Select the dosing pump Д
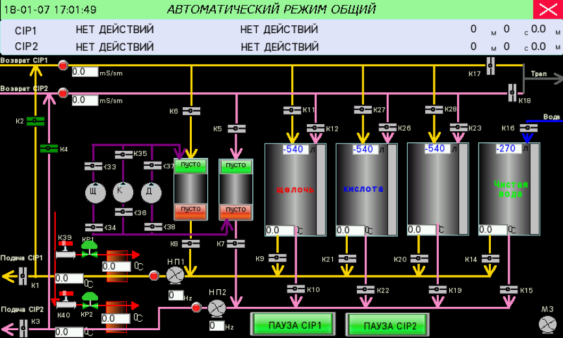Image resolution: width=563 pixels, height=338 pixels. [x=151, y=192]
